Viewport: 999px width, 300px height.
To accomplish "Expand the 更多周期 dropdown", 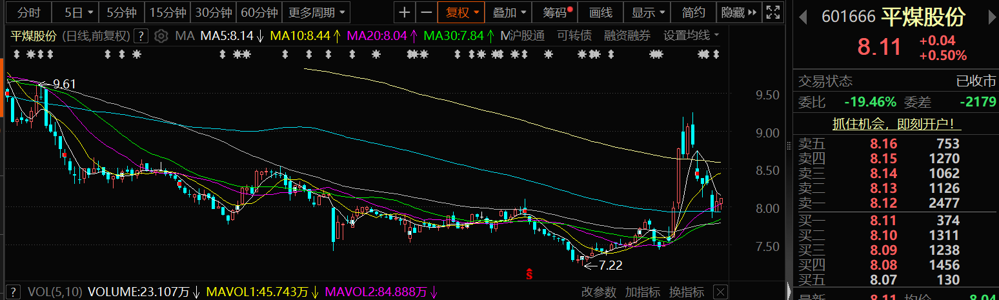I will (x=316, y=12).
